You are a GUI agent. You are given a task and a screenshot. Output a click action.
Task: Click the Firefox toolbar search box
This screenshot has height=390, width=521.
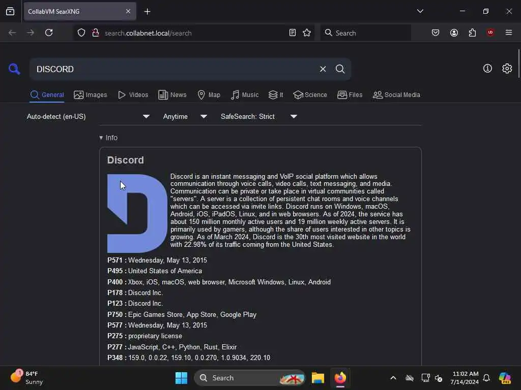point(365,33)
